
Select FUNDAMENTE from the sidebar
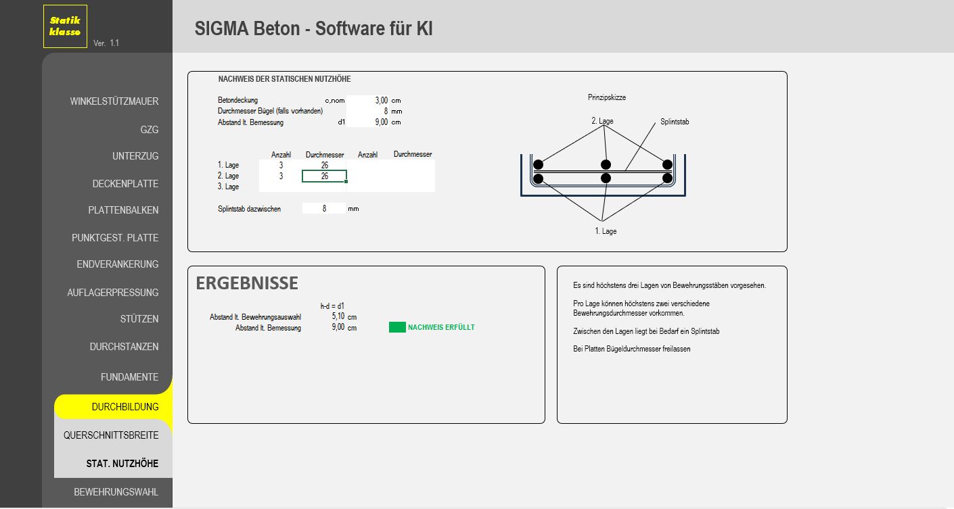point(129,377)
